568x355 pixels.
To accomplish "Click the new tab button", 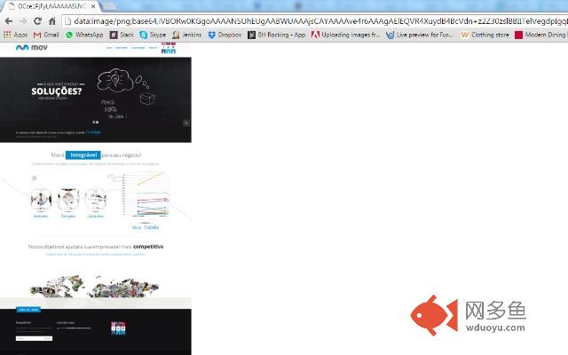I will [x=110, y=6].
